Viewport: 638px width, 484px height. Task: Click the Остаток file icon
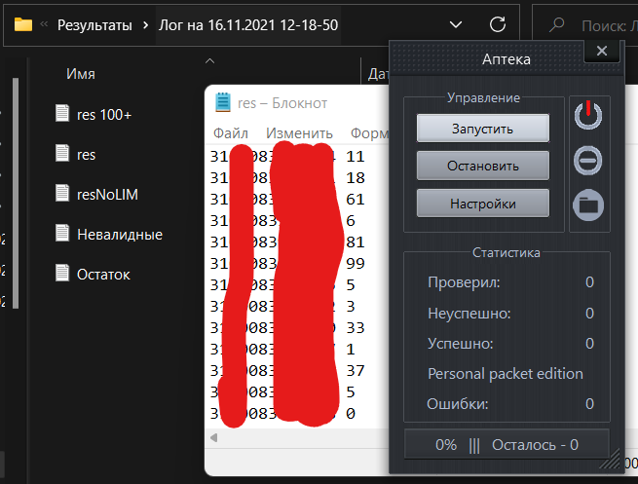coord(62,273)
